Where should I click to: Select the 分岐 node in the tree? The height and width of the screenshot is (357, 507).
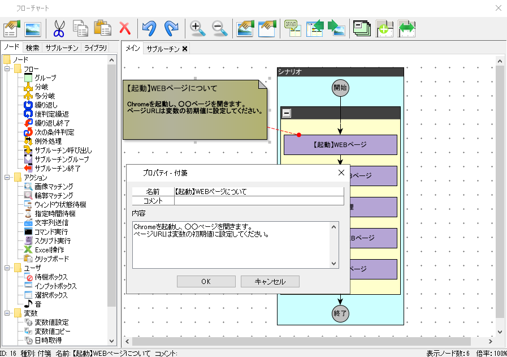(x=41, y=87)
